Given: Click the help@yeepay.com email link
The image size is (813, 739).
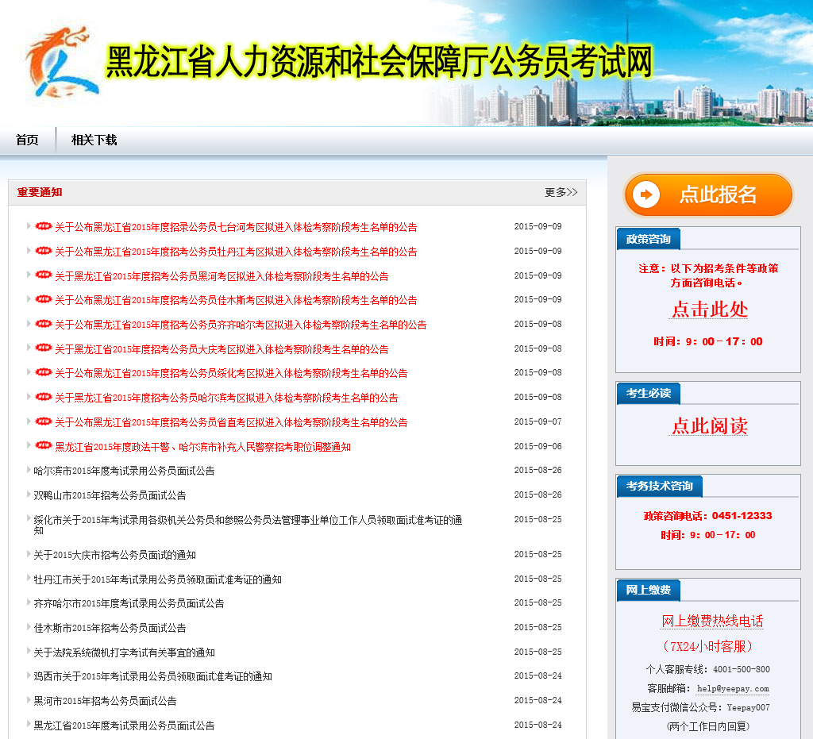Looking at the screenshot, I should click(733, 689).
